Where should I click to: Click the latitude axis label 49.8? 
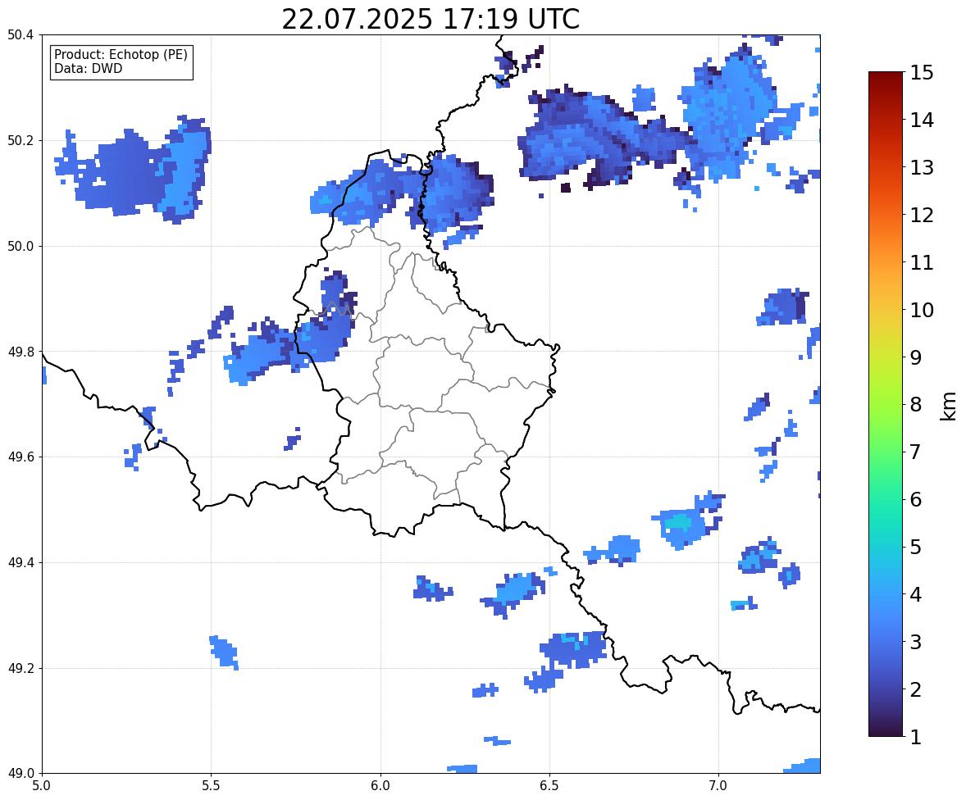pyautogui.click(x=21, y=352)
